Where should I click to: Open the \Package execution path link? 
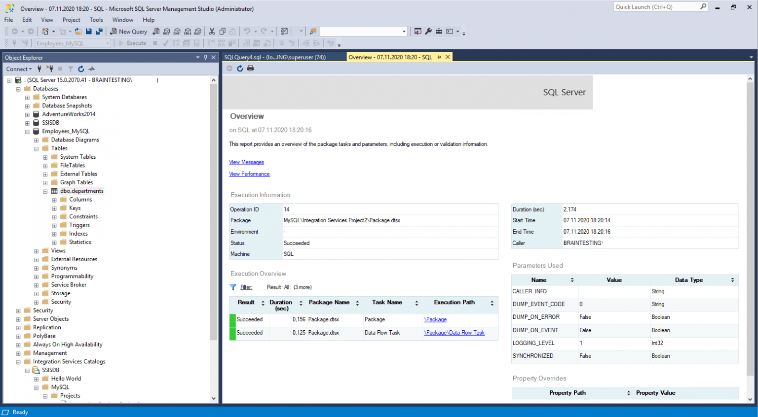pyautogui.click(x=435, y=319)
